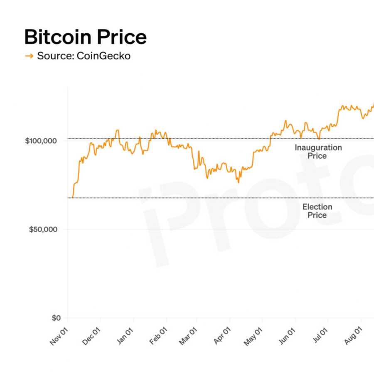Click the Aug 01 date label

coord(352,336)
